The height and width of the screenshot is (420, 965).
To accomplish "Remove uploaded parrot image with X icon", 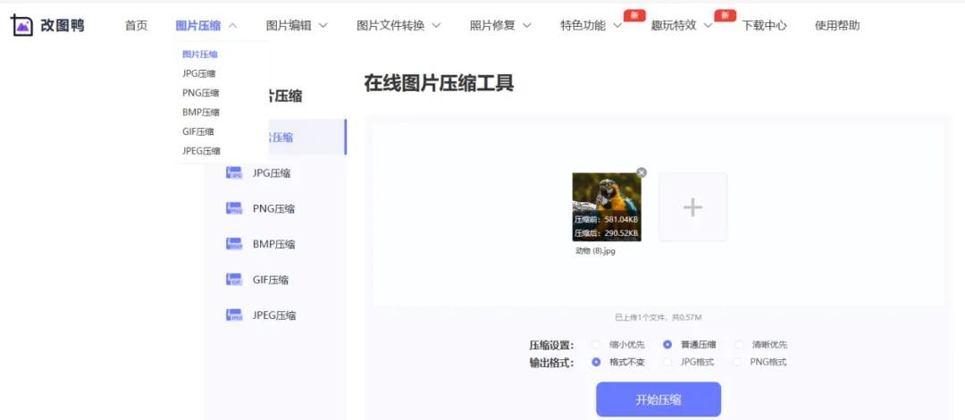I will click(x=641, y=172).
